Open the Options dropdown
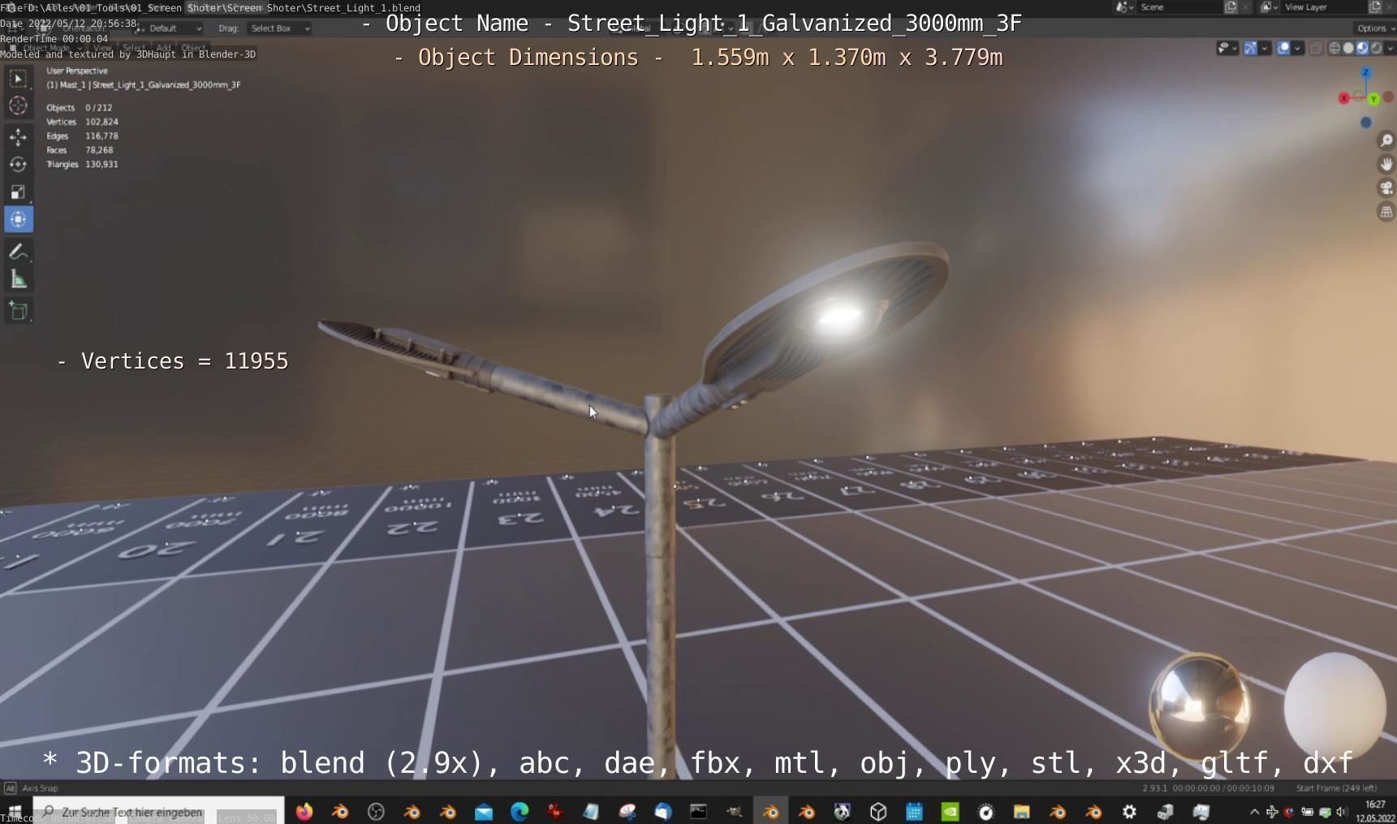This screenshot has width=1397, height=824. 1376,28
